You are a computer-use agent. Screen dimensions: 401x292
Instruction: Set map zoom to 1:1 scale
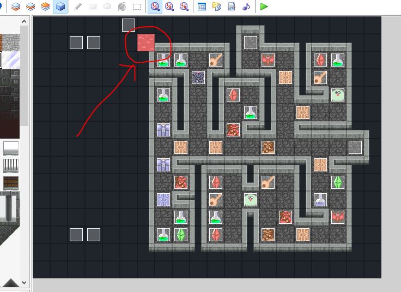155,7
